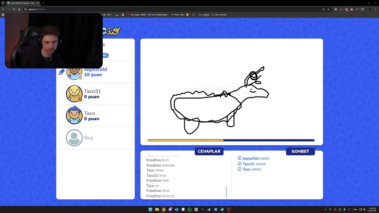
Task: Click the empty Boş slot avatar
Action: pyautogui.click(x=74, y=138)
